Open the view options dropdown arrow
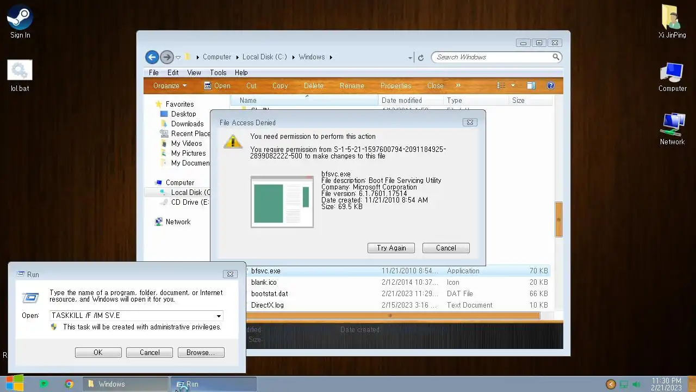Screen dimensions: 696x392 (513, 85)
